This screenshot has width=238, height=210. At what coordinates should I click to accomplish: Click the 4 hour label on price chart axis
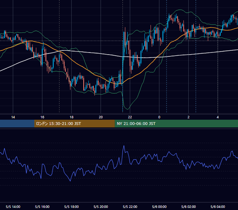click(x=218, y=117)
